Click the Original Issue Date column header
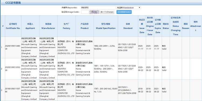 [x=150, y=26]
